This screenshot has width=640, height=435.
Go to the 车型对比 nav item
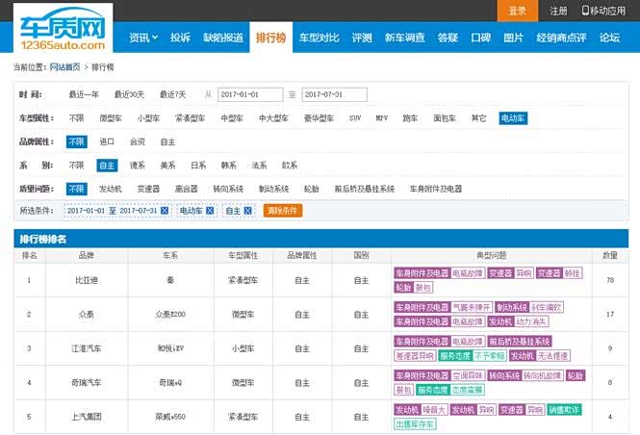click(x=318, y=38)
